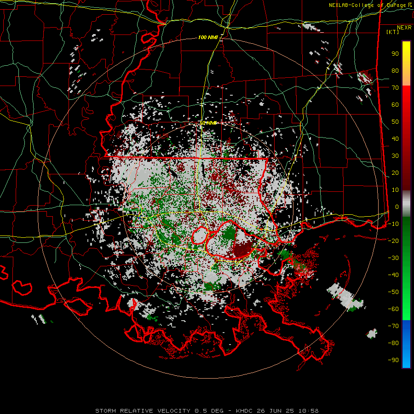This screenshot has width=414, height=414.
Task: Click the -50 value on velocity scale
Action: 393,292
